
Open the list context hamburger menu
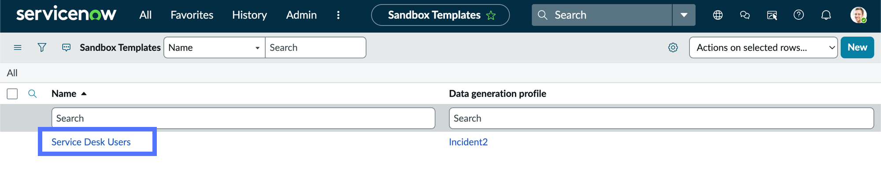(18, 47)
